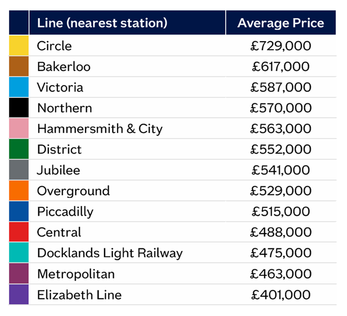Click the light blue Victoria line swatch
Image resolution: width=347 pixels, height=316 pixels.
(x=19, y=87)
